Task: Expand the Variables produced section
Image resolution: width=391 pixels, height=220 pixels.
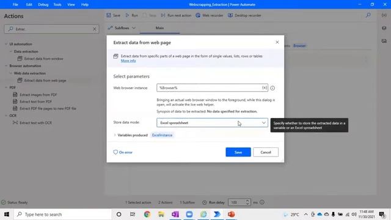Action: point(115,135)
